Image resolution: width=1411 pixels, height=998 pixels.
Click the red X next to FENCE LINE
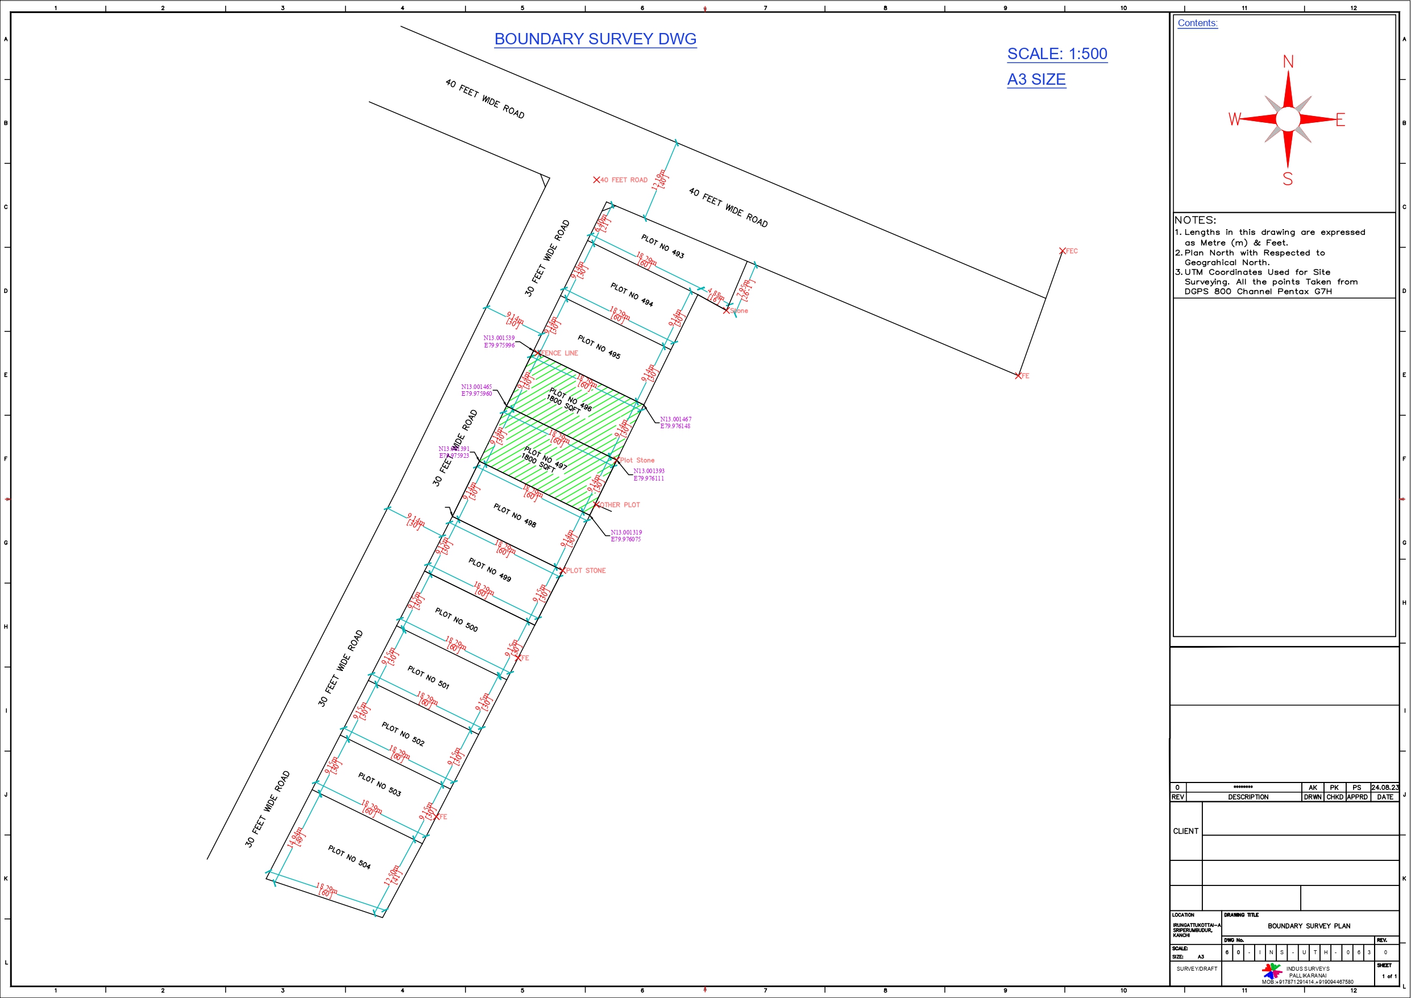point(538,353)
